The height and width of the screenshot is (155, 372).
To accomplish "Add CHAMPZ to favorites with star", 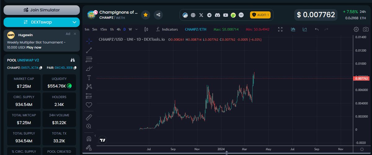I will pyautogui.click(x=145, y=15).
